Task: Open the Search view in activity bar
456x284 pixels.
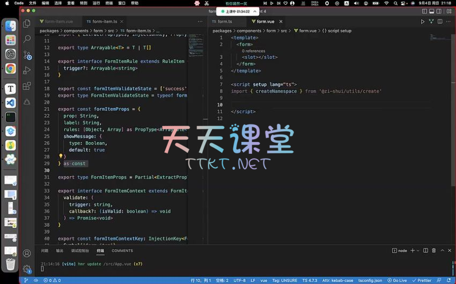Action: 27,39
